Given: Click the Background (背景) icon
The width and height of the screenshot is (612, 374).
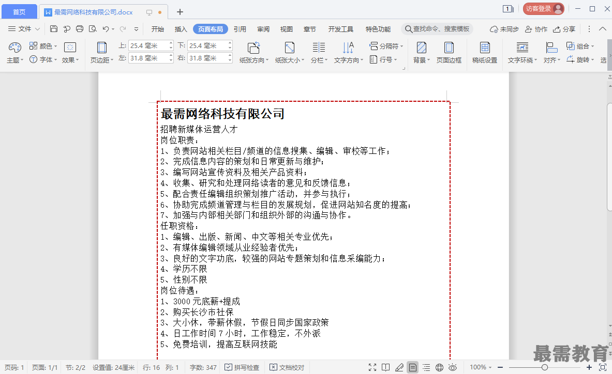Looking at the screenshot, I should click(x=422, y=48).
